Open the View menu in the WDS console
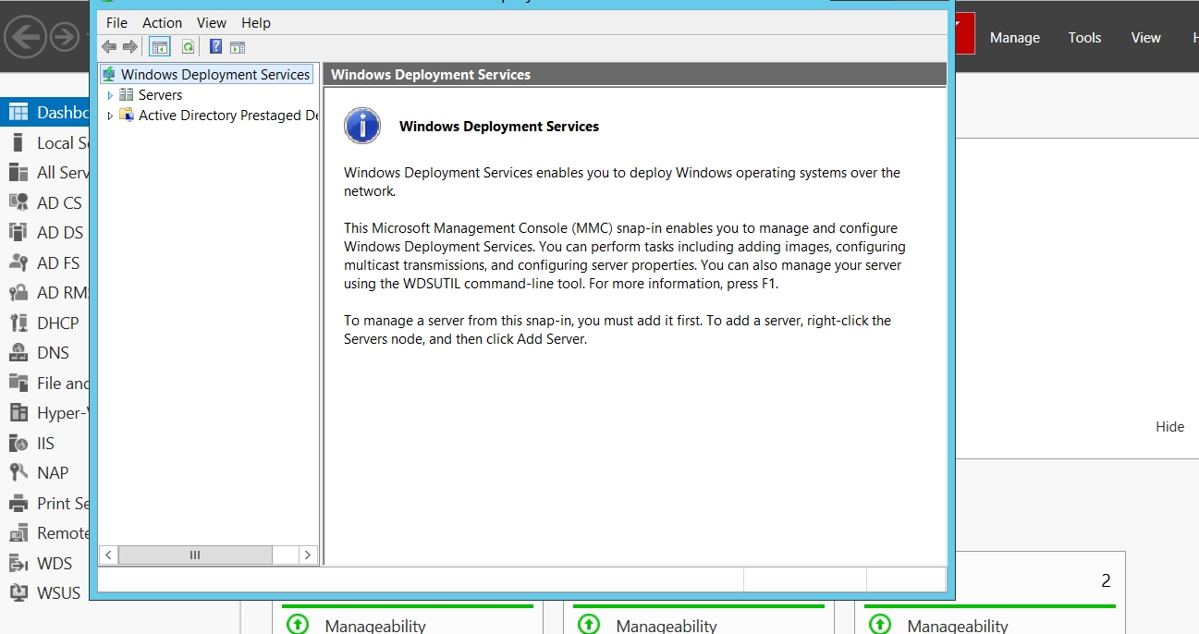Screen dimensions: 1199x634 click(212, 22)
